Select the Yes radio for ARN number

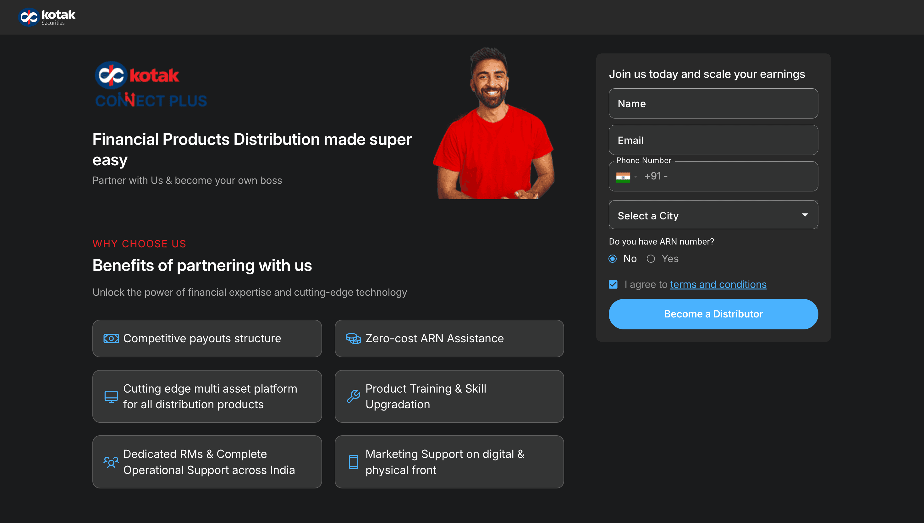coord(651,259)
